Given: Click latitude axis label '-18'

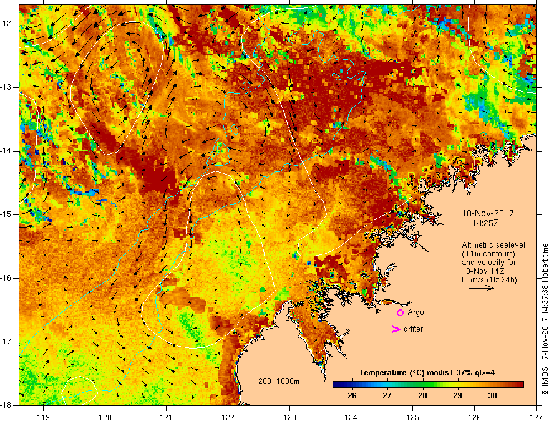Looking at the screenshot, I should [x=6, y=405].
